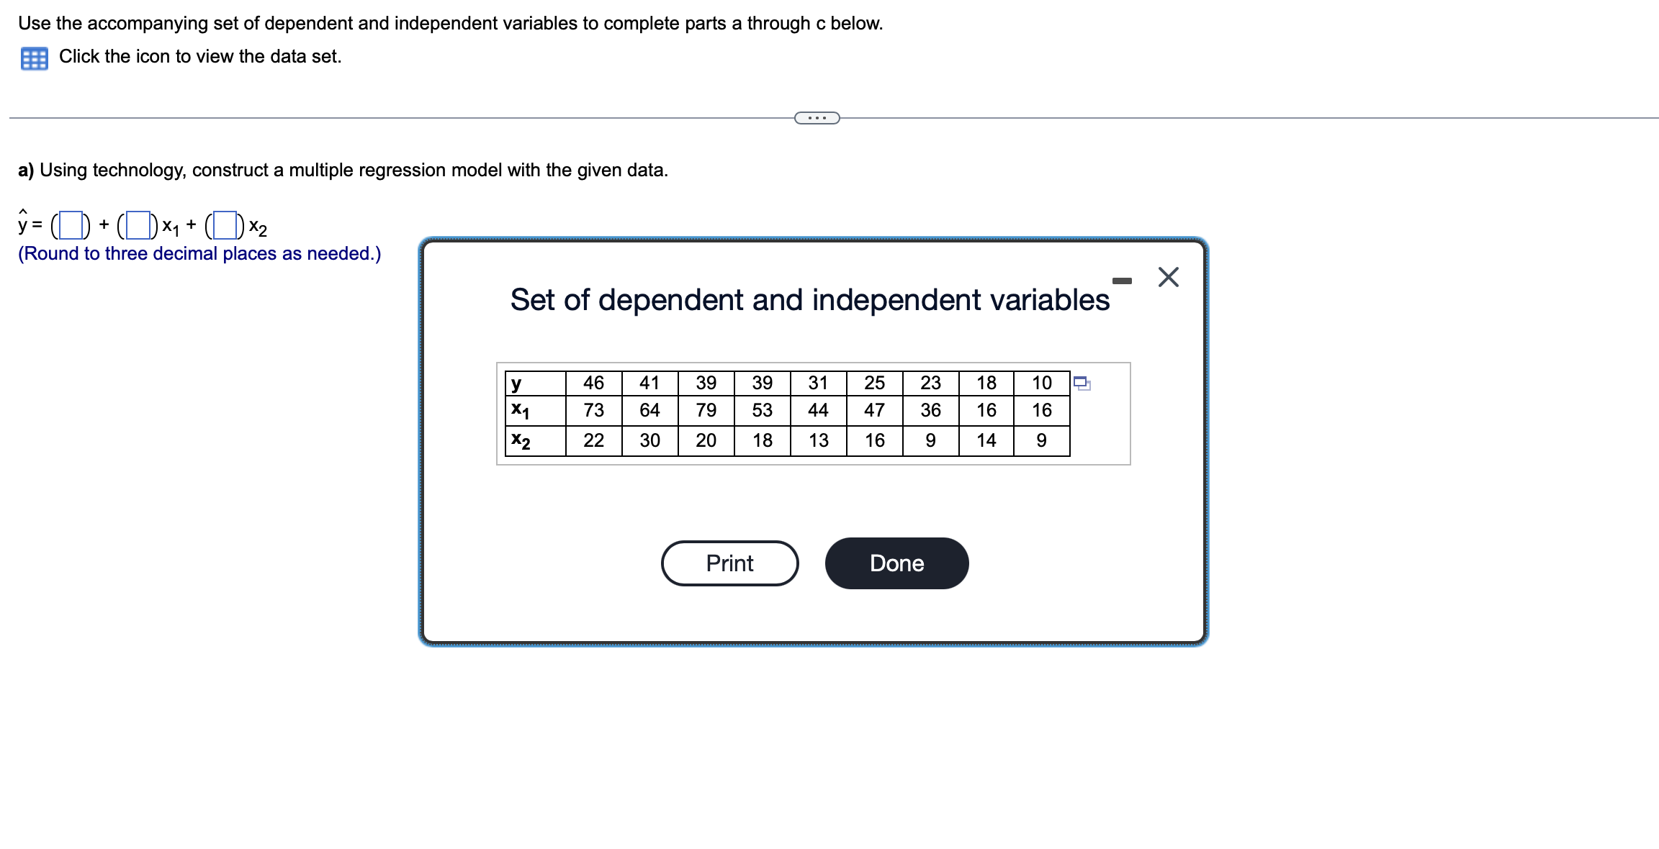Select the x2 value 22

pos(593,440)
